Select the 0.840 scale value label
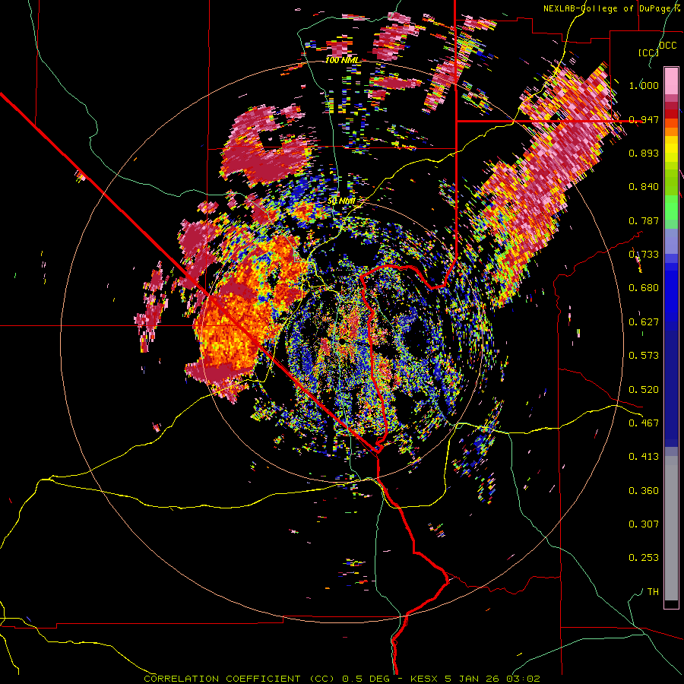 [644, 187]
